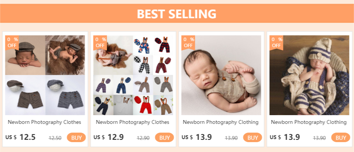Click second Newborn Photography Clothes title
354x152 pixels.
[133, 122]
